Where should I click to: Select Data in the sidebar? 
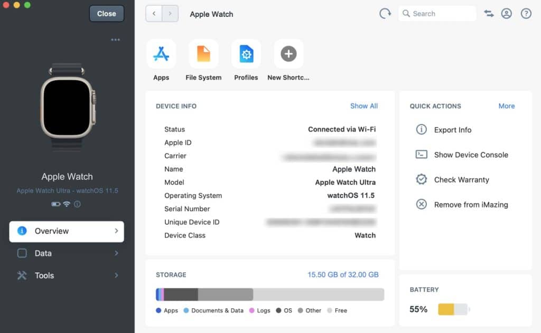tap(67, 253)
